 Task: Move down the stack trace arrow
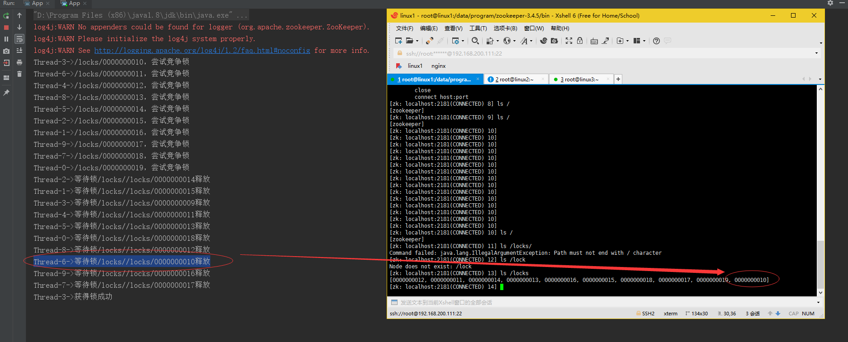click(19, 28)
